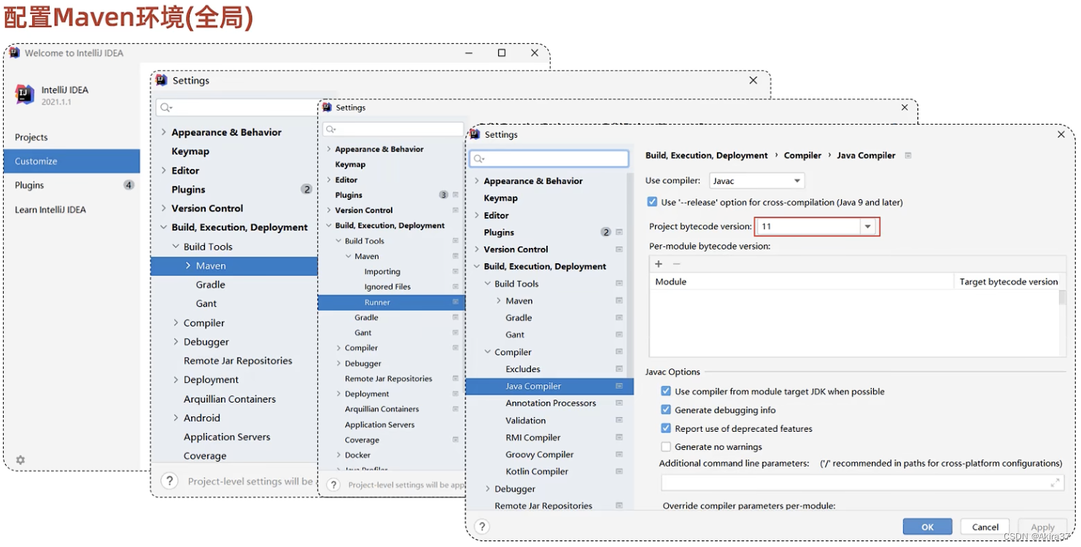Click the Apply button
Viewport: 1081px width, 547px height.
pyautogui.click(x=1042, y=527)
